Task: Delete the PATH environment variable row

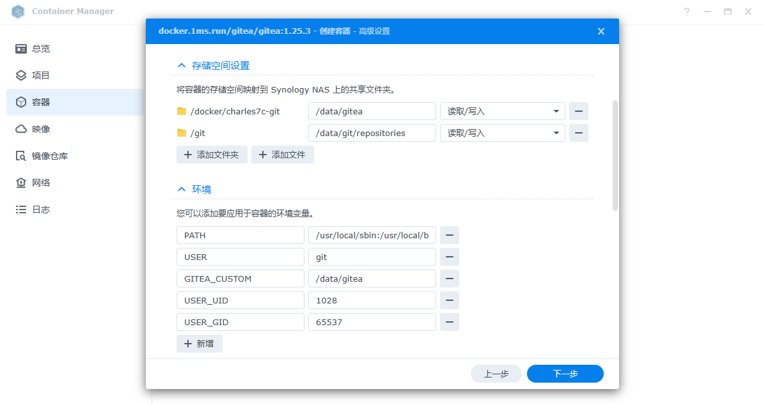Action: coord(449,235)
